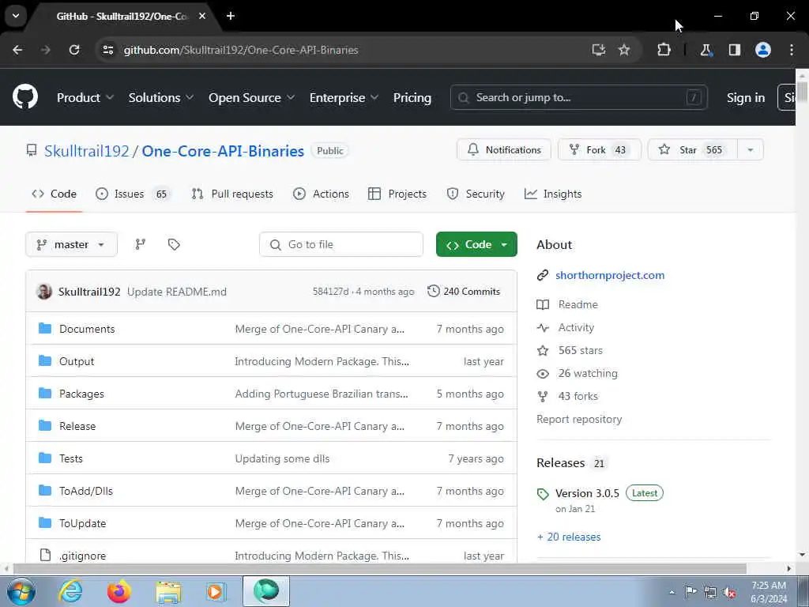809x607 pixels.
Task: Launch Firefox from the taskbar
Action: [119, 591]
